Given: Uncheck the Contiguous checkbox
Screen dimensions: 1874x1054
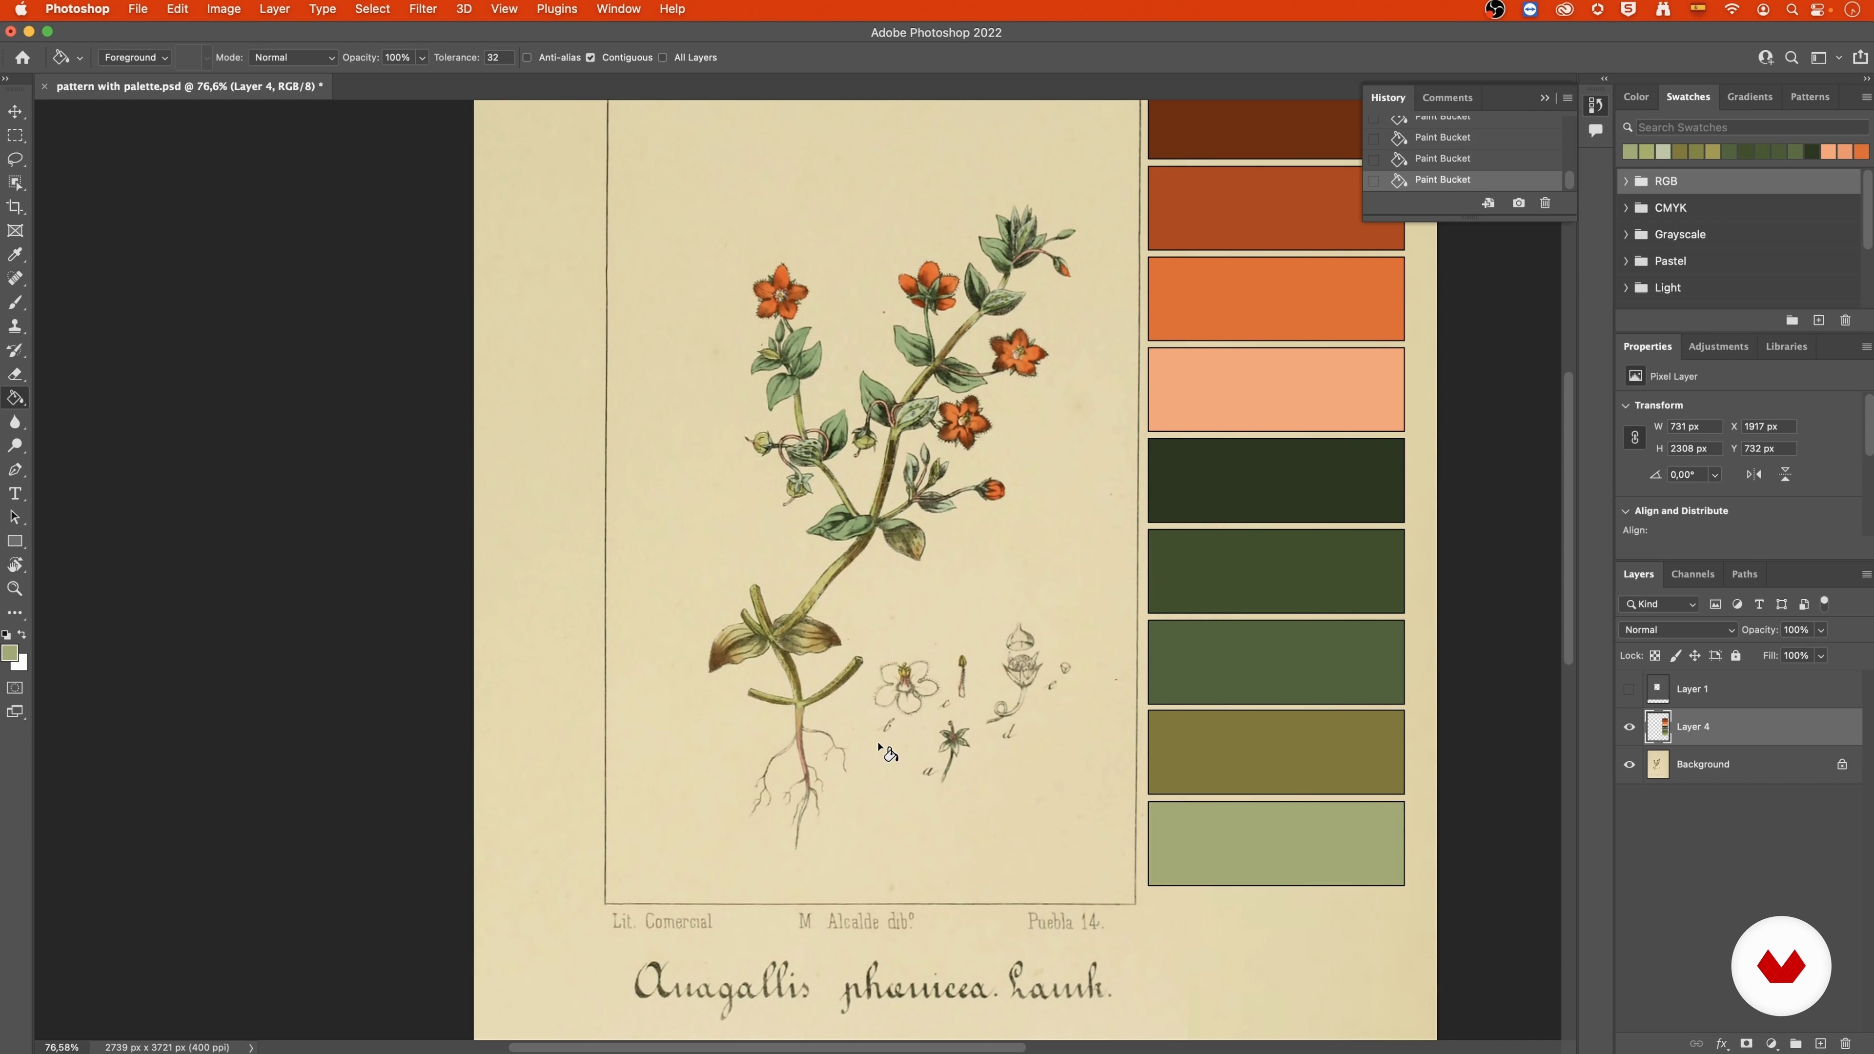Looking at the screenshot, I should point(591,58).
